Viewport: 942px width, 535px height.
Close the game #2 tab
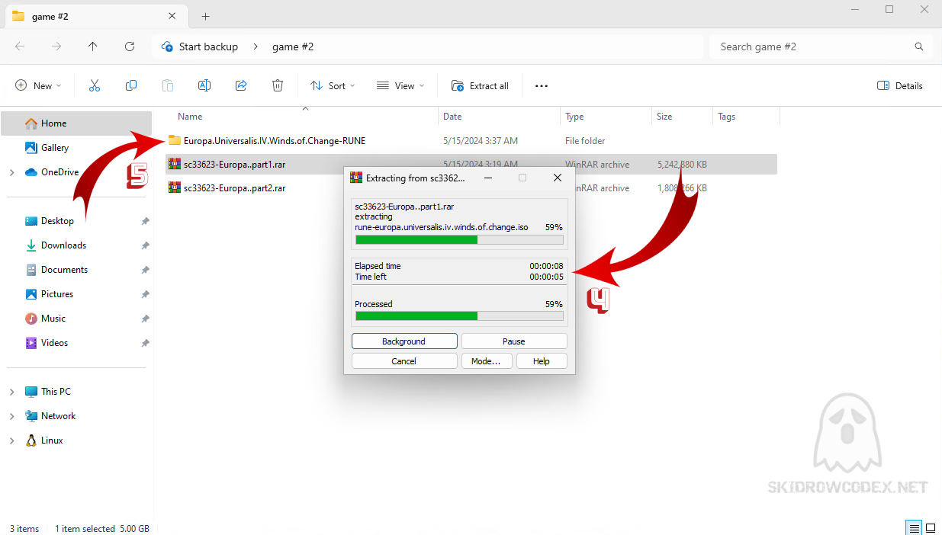point(172,16)
